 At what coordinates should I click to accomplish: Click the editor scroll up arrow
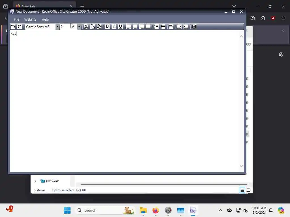(241, 36)
